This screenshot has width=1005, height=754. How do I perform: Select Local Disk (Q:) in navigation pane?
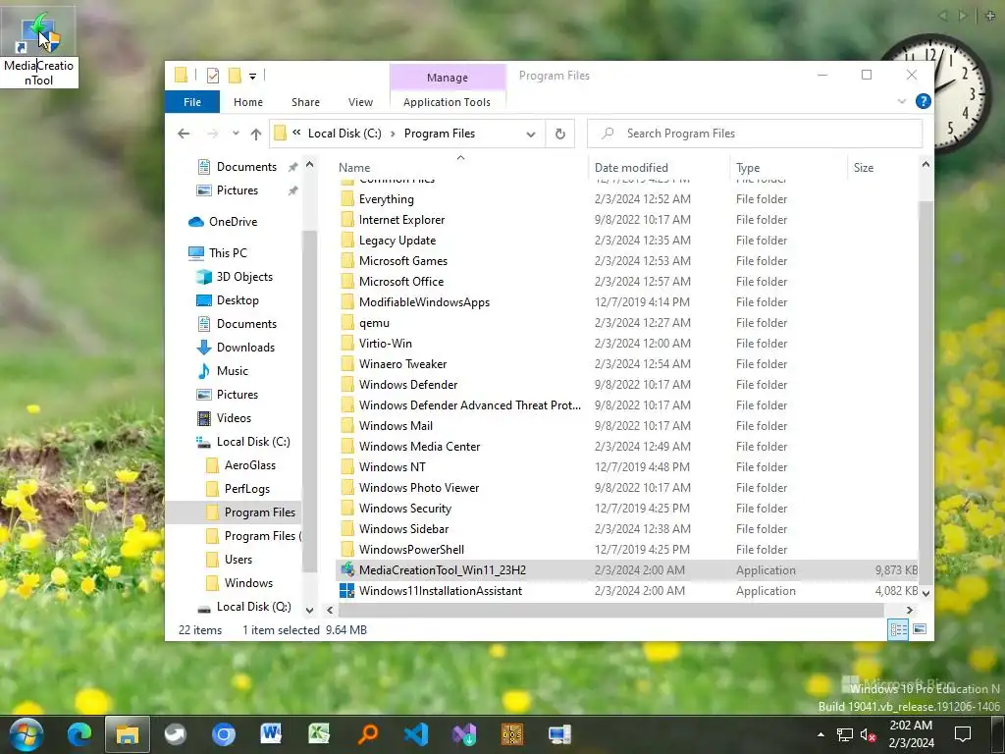[x=253, y=607]
